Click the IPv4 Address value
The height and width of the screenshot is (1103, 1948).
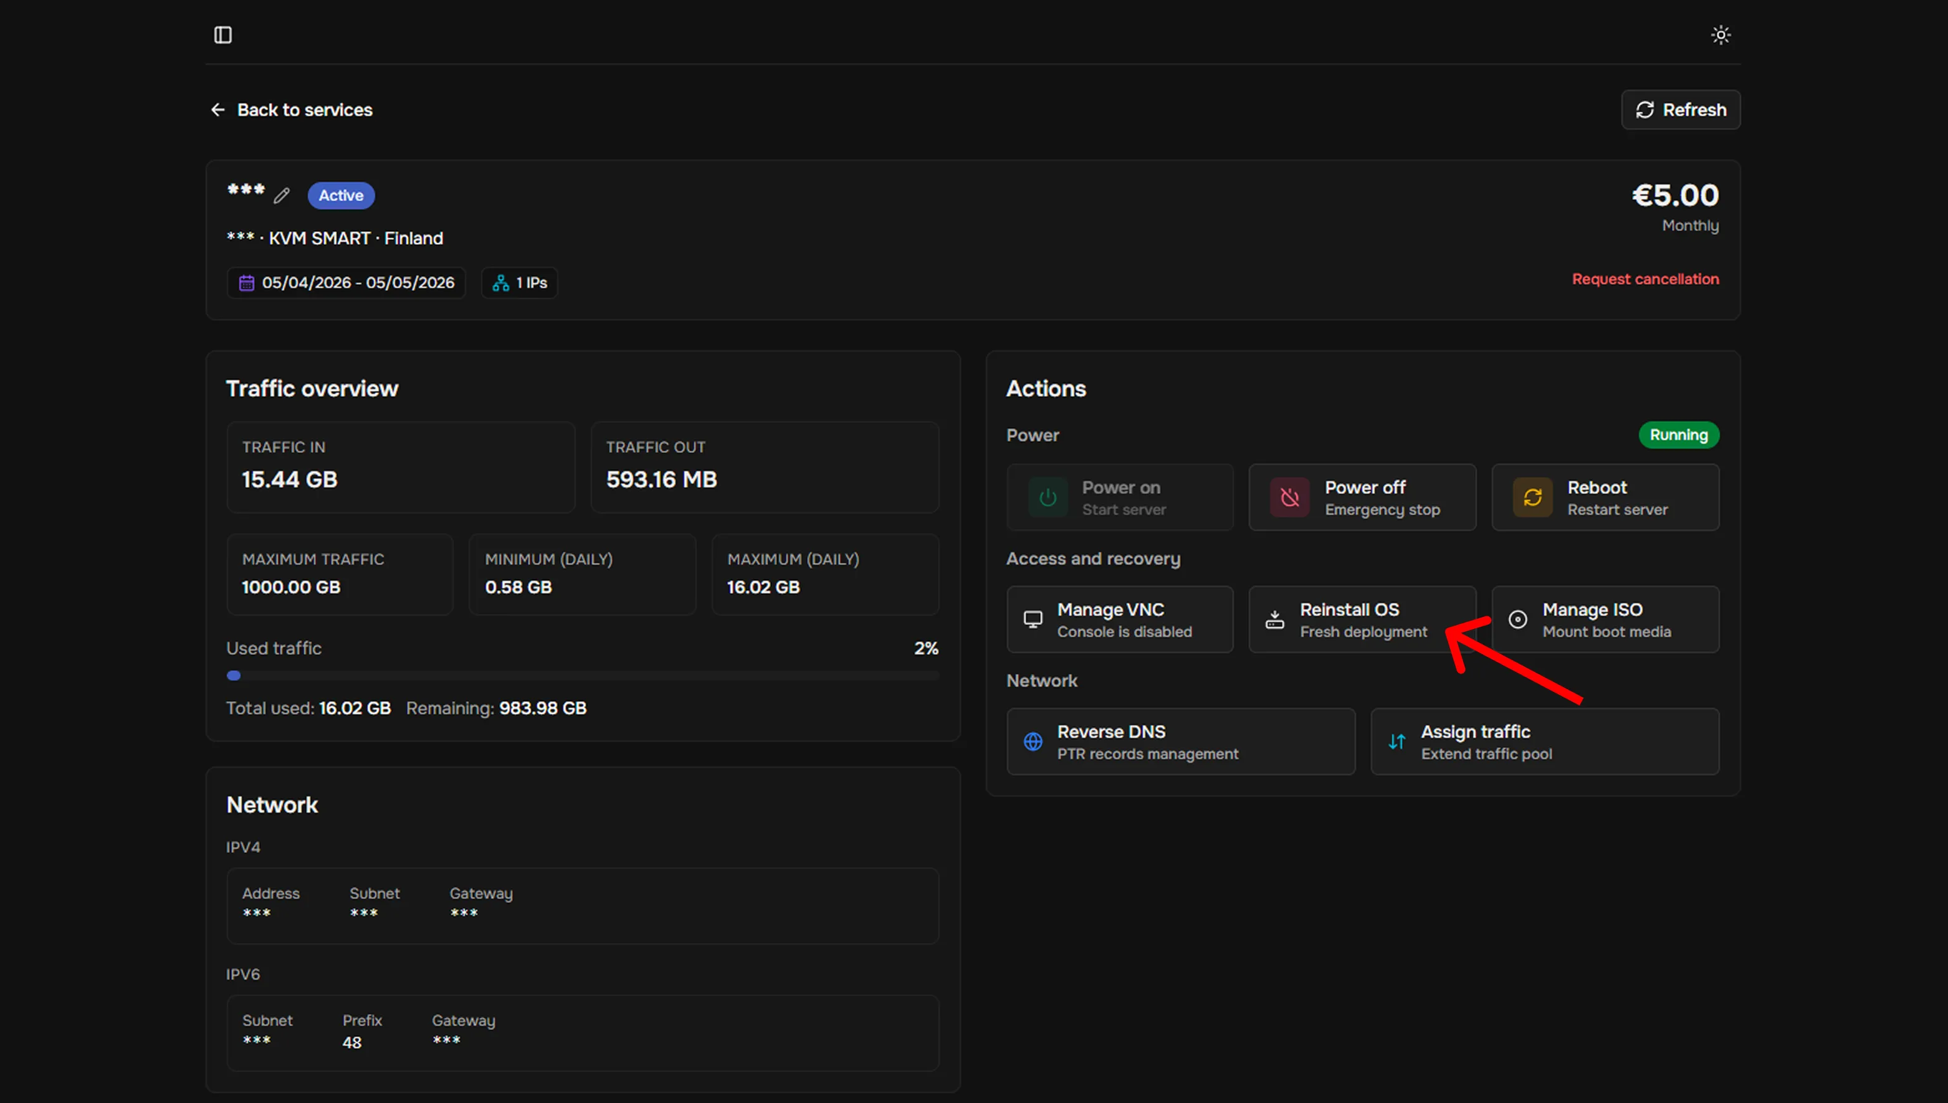point(257,913)
